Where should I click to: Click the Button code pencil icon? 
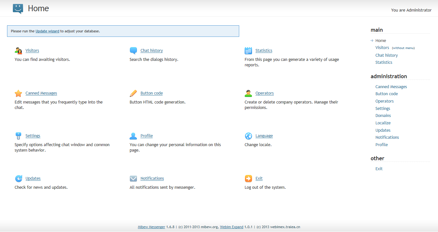(x=133, y=93)
